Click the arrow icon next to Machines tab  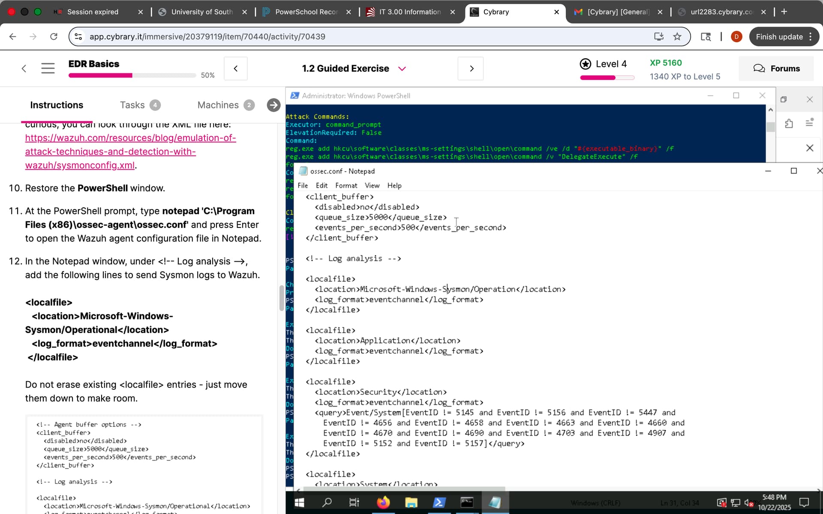pos(273,105)
